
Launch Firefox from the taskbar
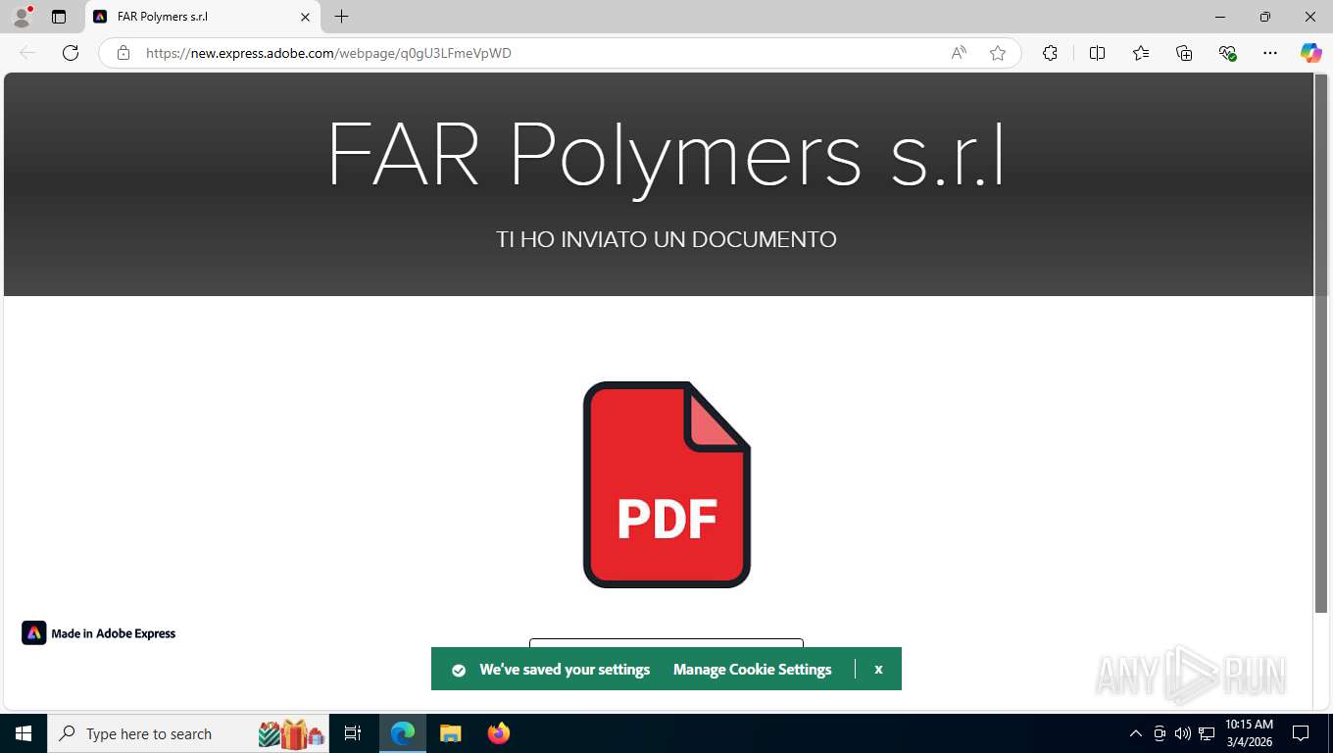click(499, 733)
